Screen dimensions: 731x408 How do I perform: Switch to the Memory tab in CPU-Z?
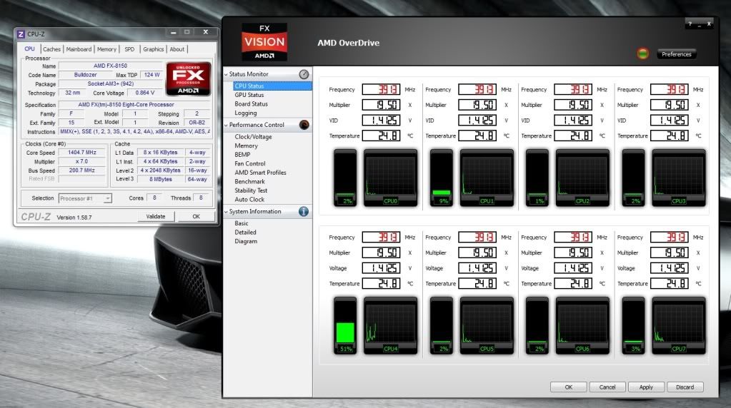click(106, 49)
